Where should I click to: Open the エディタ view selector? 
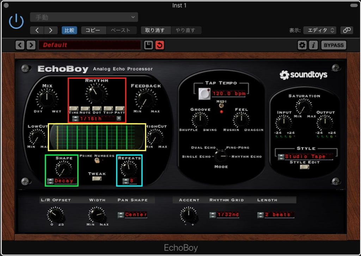(x=319, y=30)
